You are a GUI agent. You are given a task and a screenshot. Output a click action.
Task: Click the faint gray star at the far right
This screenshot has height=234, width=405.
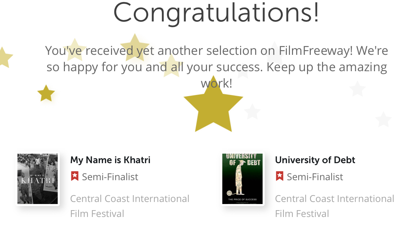click(x=383, y=120)
